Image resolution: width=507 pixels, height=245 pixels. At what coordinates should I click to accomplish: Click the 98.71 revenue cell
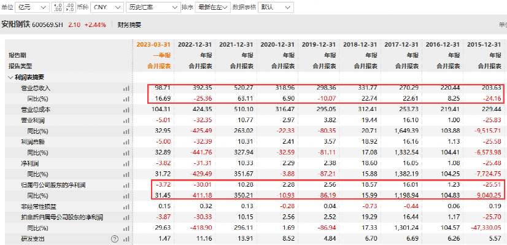click(x=163, y=88)
